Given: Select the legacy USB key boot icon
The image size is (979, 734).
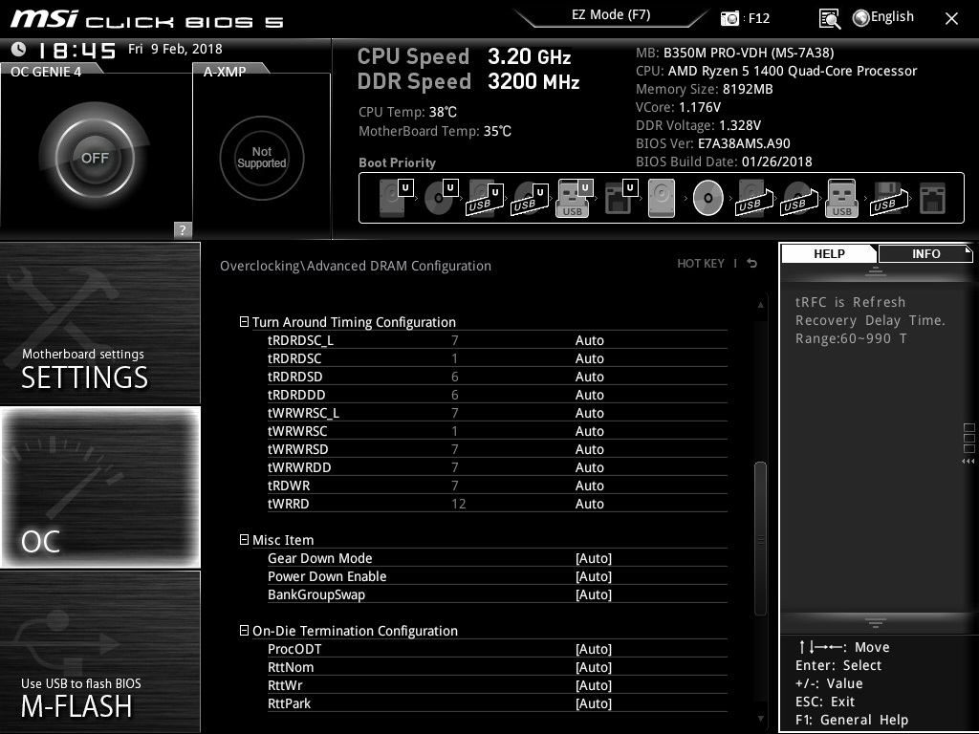Looking at the screenshot, I should point(841,198).
